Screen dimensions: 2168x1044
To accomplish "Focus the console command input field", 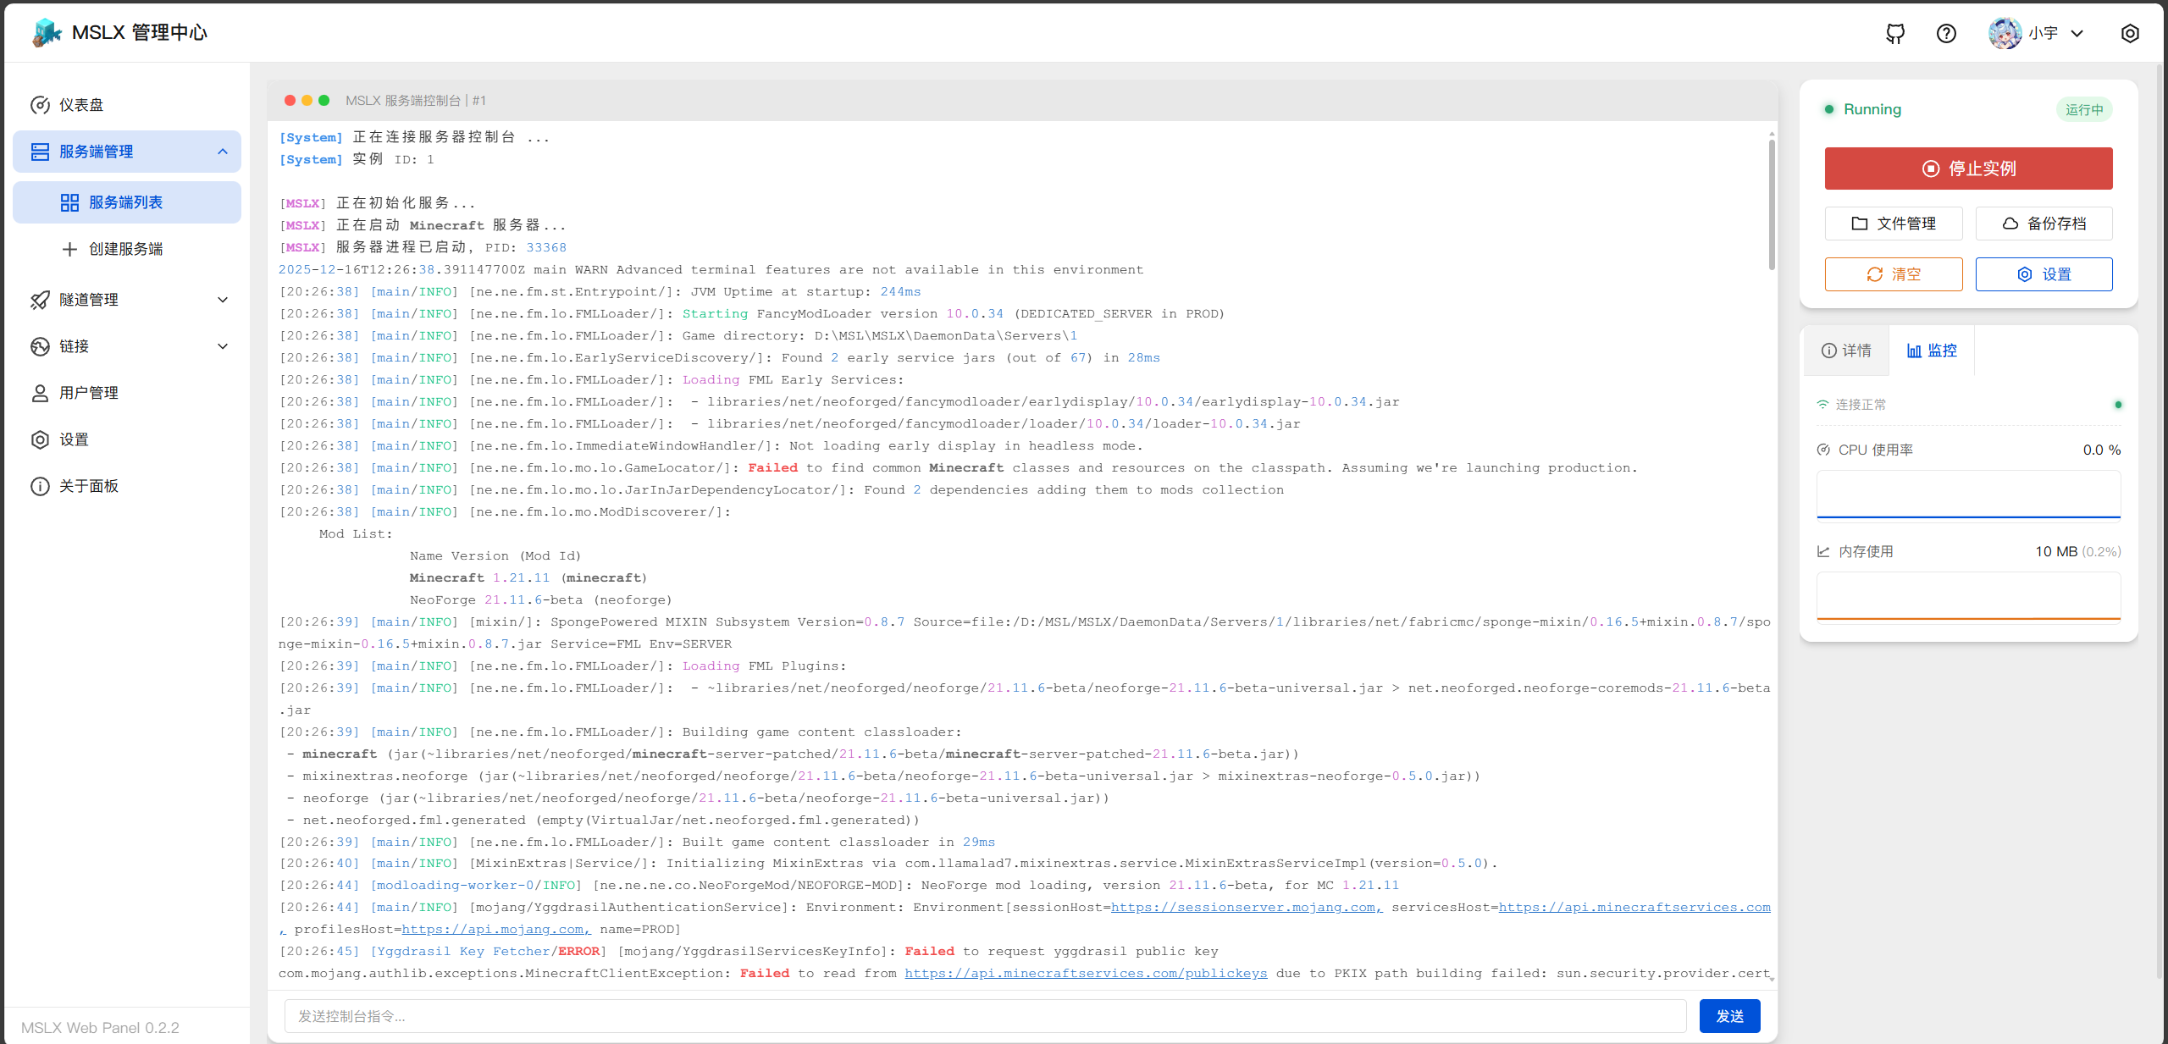I will click(x=984, y=1016).
